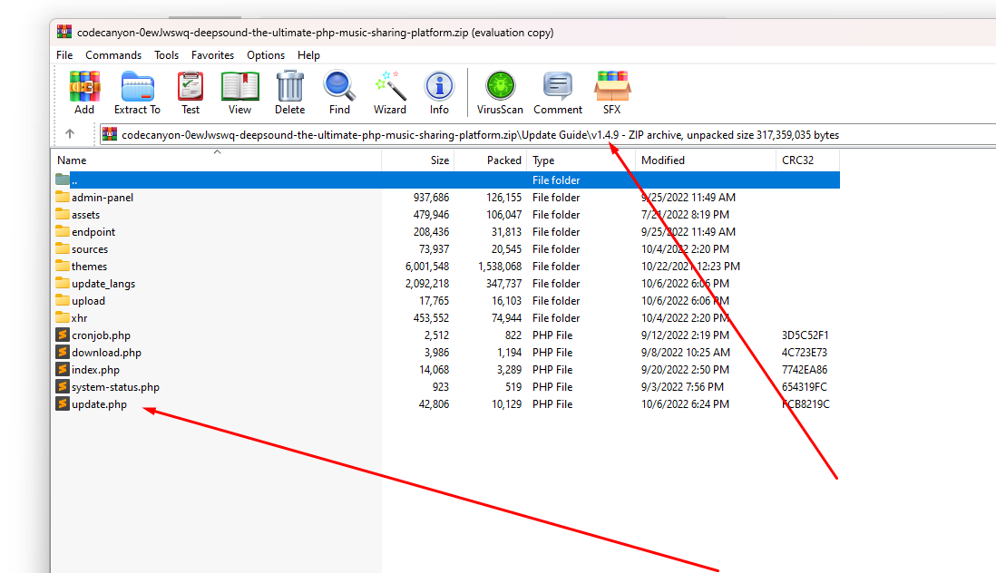The image size is (996, 573).
Task: Select the system-status.php file name
Action: [115, 387]
